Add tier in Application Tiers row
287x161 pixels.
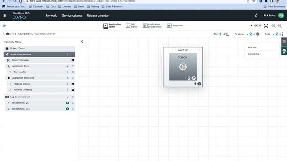pyautogui.click(x=67, y=66)
